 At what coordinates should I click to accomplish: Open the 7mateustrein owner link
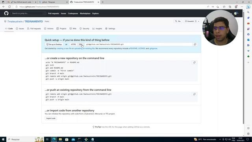click(x=15, y=21)
